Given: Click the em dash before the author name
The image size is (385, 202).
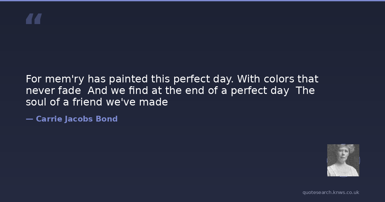Looking at the screenshot, I should 29,119.
